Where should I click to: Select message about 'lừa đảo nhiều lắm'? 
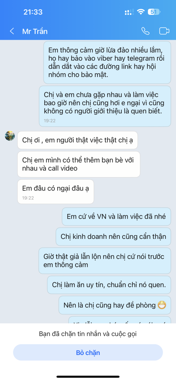(x=107, y=63)
